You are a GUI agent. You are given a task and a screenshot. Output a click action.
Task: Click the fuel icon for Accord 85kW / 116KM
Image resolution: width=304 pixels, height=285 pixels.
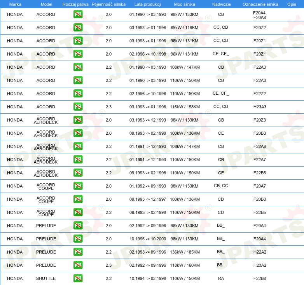click(78, 28)
